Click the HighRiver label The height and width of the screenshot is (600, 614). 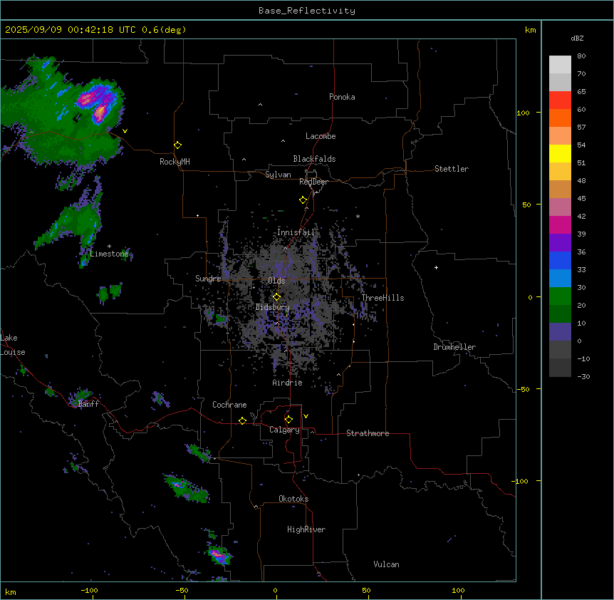tap(306, 529)
